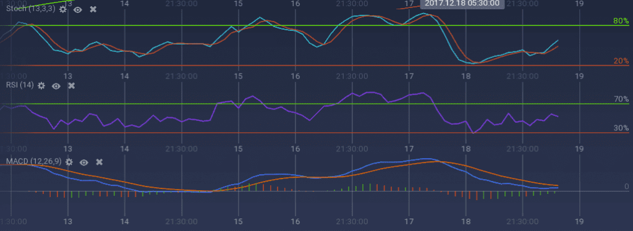This screenshot has height=231, width=633.
Task: Click the RSI (14) label
Action: coord(20,85)
